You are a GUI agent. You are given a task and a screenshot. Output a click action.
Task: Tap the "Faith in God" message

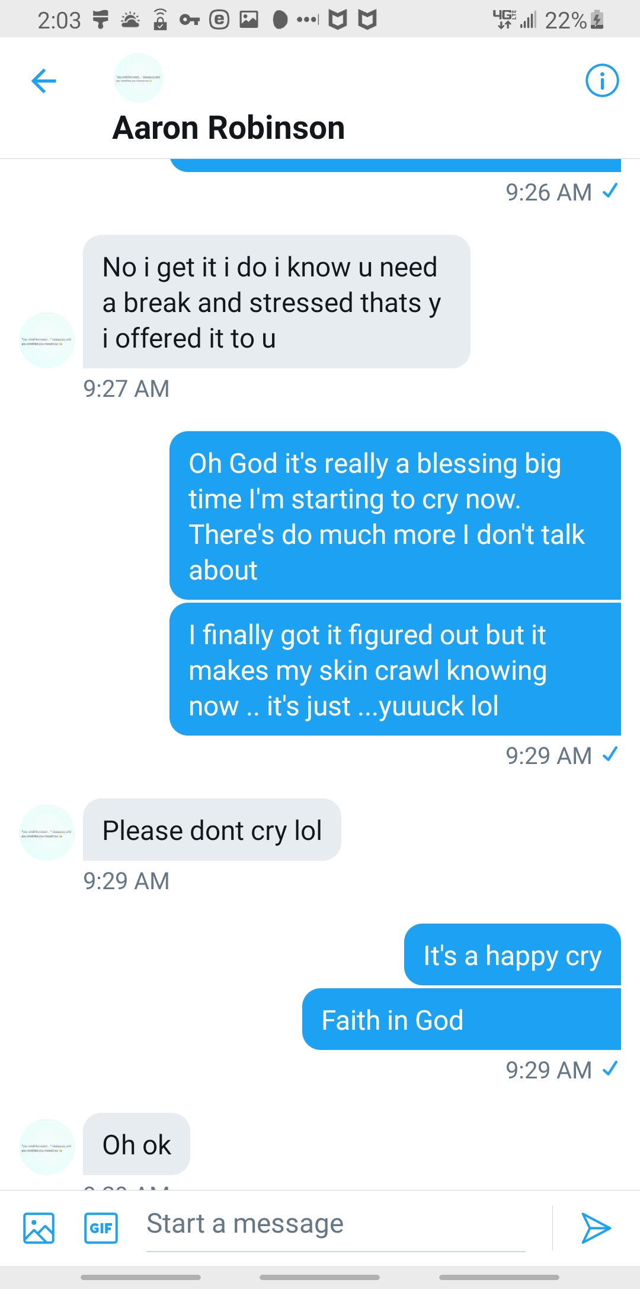pyautogui.click(x=461, y=1020)
